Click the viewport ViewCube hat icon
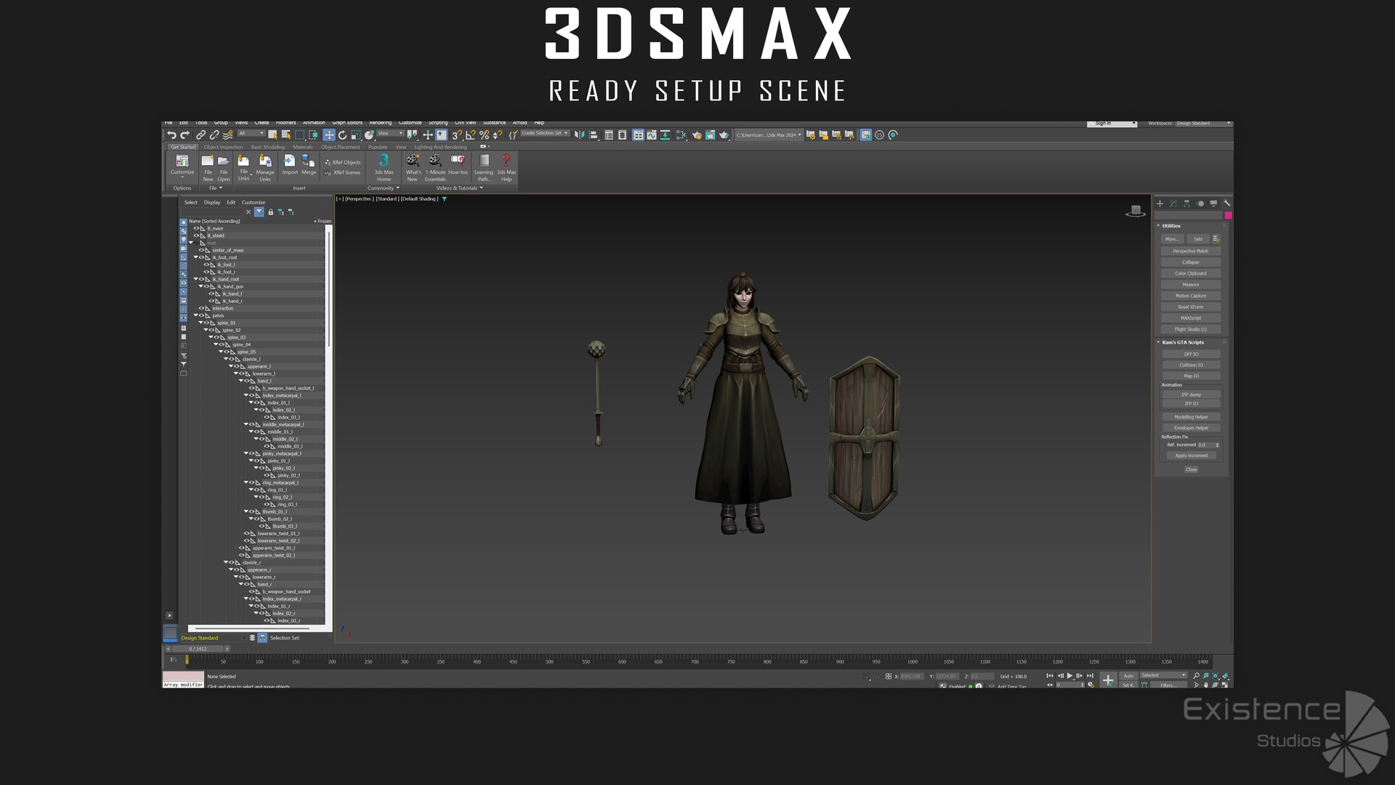Image resolution: width=1395 pixels, height=785 pixels. tap(1136, 211)
